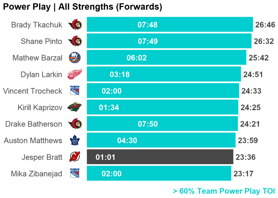Select the Brady Tkachuk player name

click(37, 25)
